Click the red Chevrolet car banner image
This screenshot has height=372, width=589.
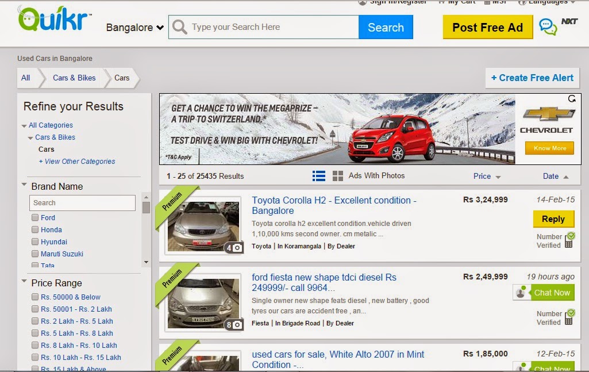tap(392, 139)
